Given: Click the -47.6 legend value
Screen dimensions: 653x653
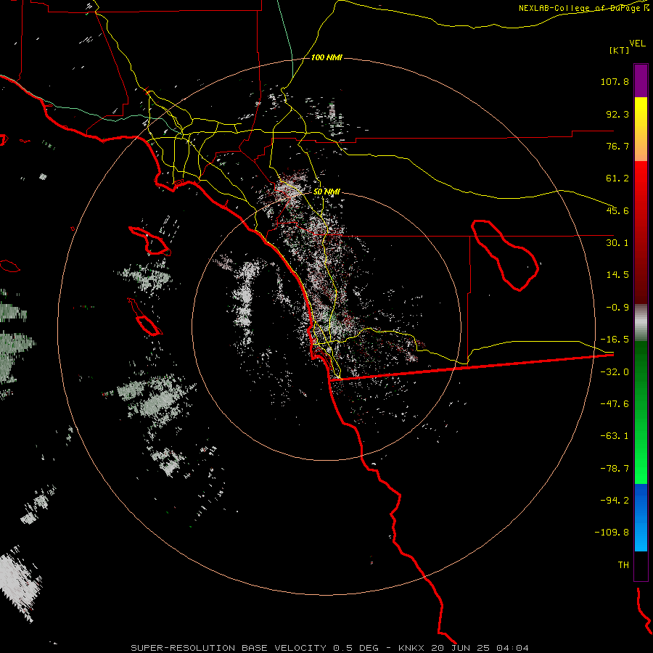Looking at the screenshot, I should [615, 404].
